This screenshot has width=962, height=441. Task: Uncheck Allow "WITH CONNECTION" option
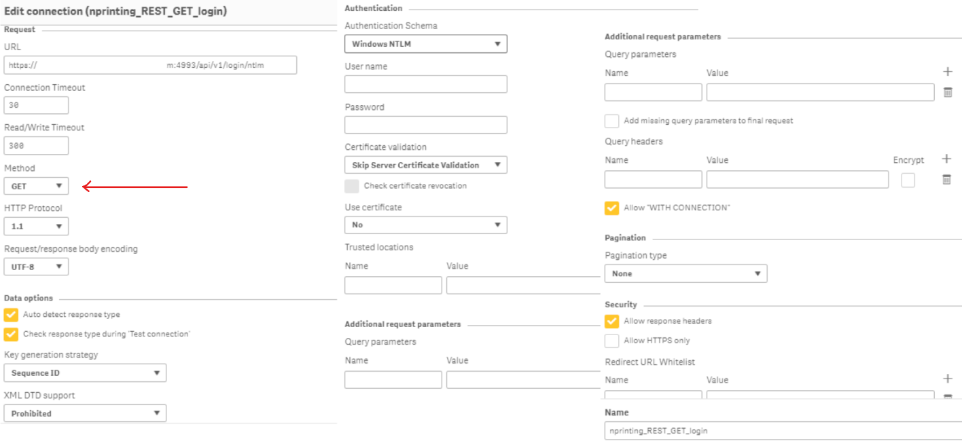(612, 208)
